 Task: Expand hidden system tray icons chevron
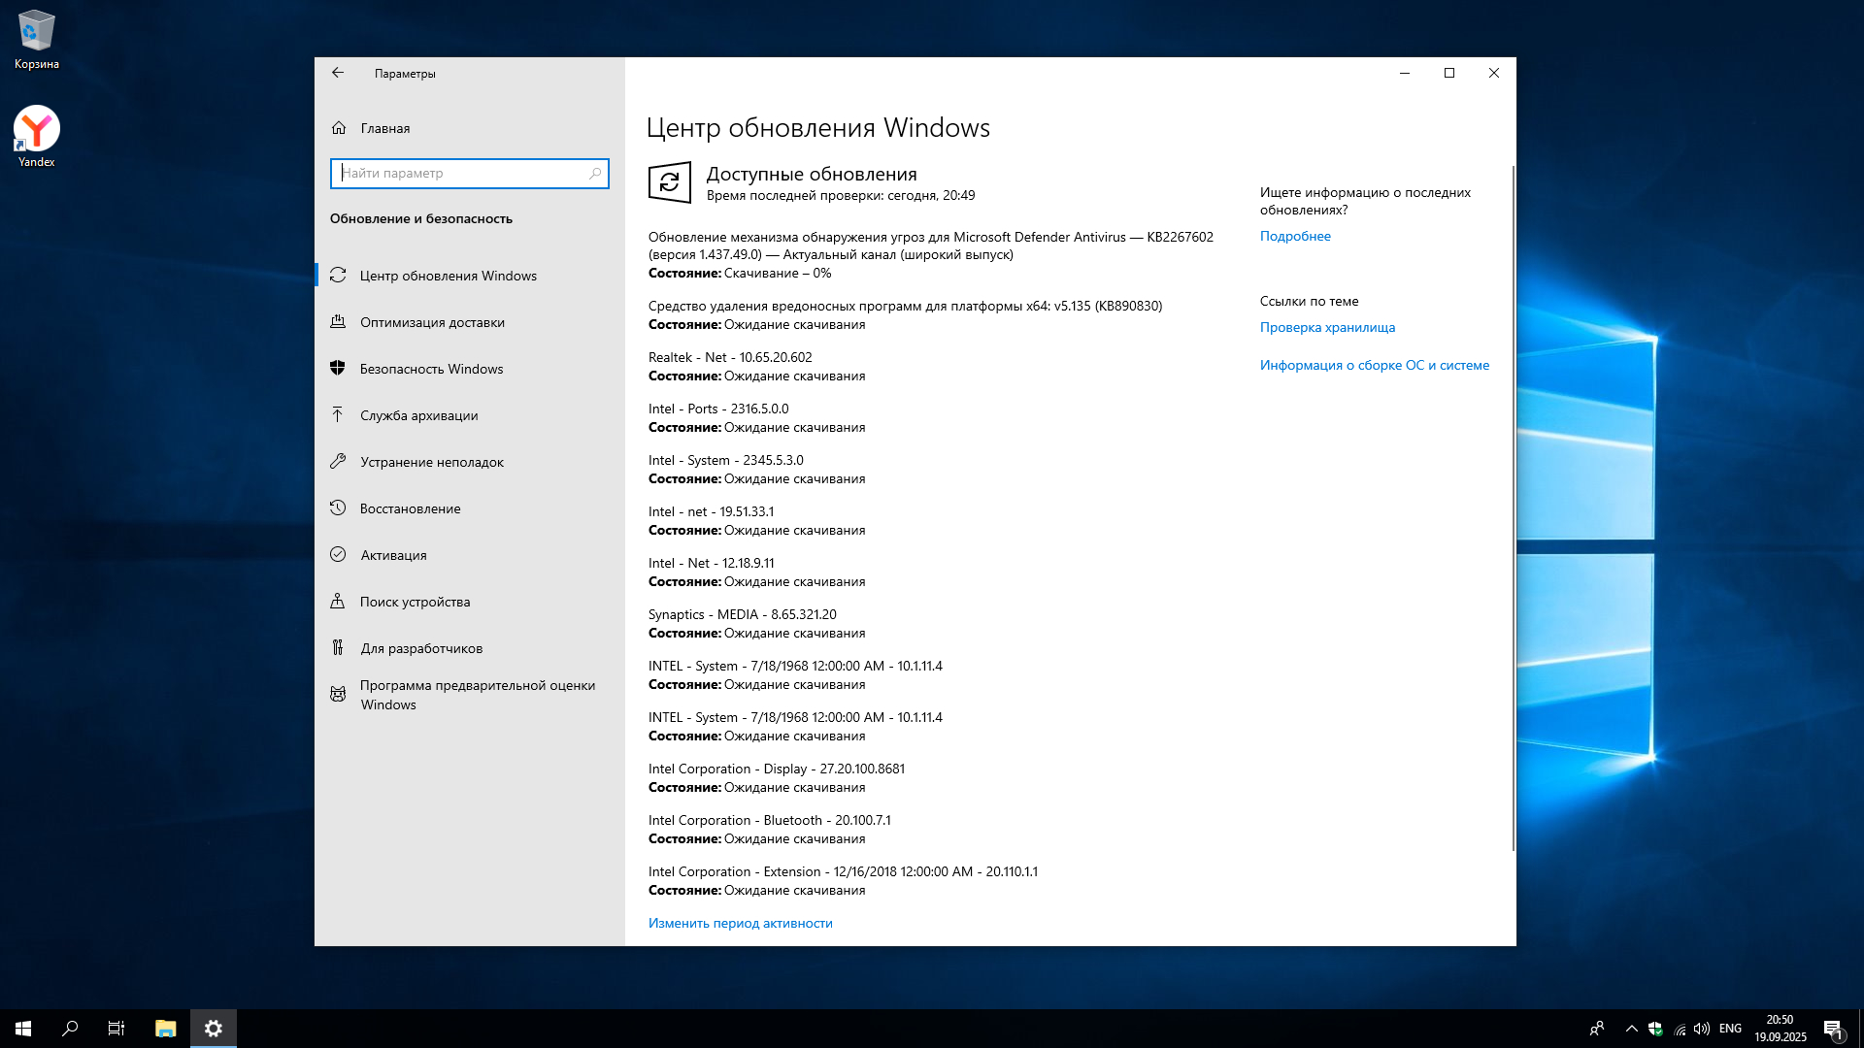(x=1631, y=1029)
